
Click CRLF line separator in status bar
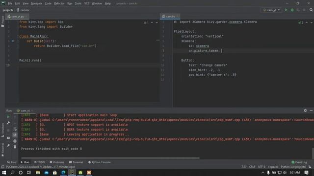(x=252, y=167)
